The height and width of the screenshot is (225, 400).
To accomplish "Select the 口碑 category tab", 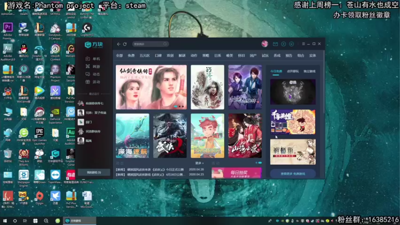I will coord(158,55).
